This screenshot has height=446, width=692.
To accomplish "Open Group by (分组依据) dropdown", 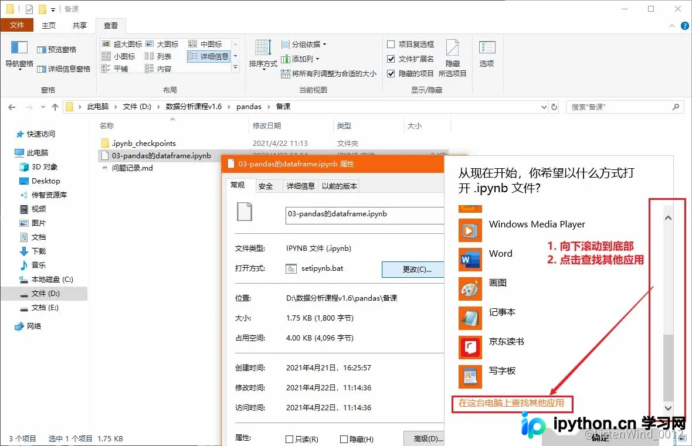I will 304,44.
